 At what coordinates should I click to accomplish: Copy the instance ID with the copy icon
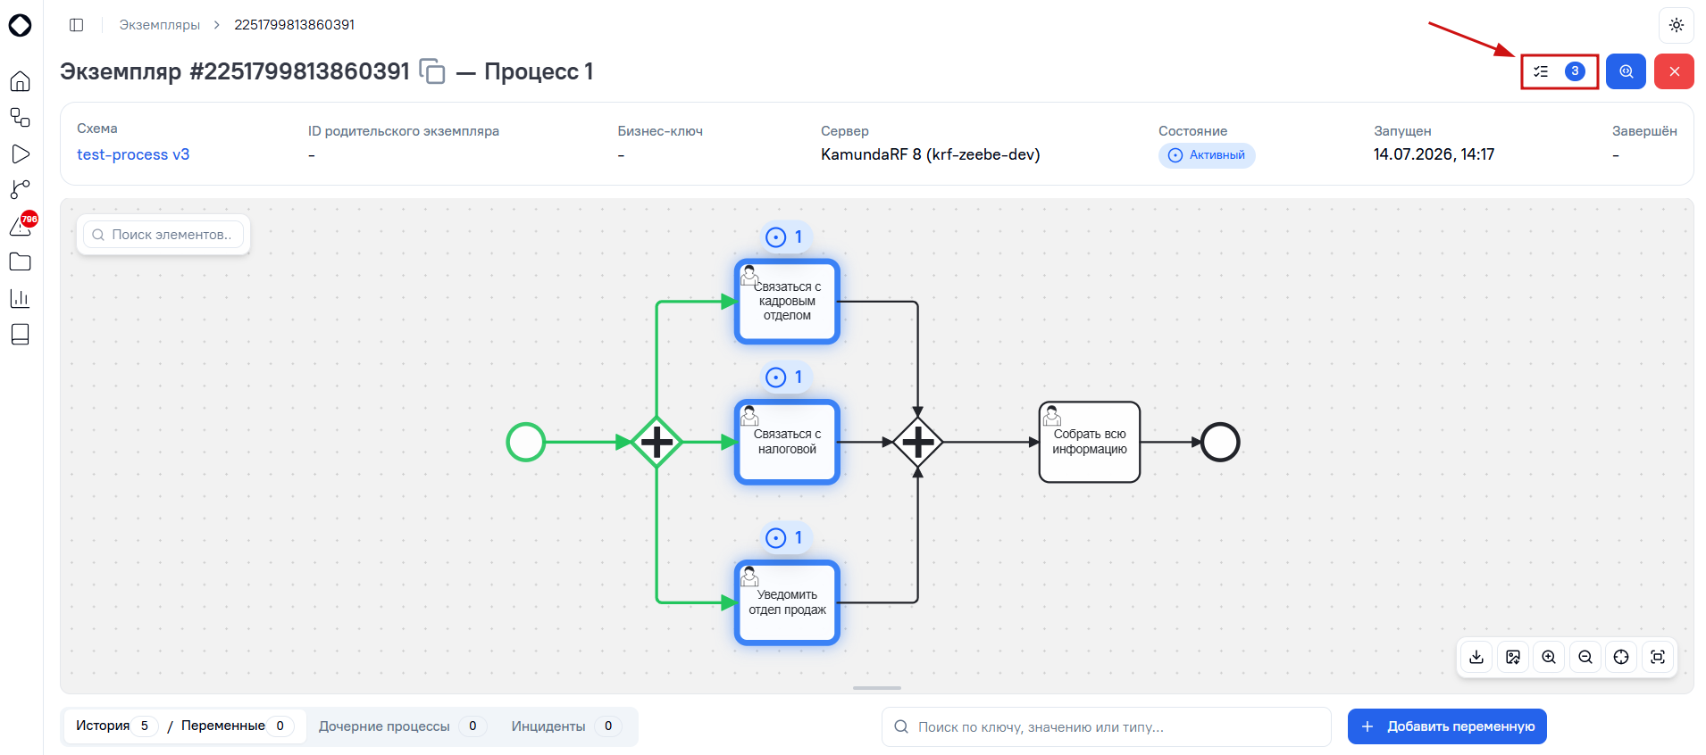click(x=432, y=71)
